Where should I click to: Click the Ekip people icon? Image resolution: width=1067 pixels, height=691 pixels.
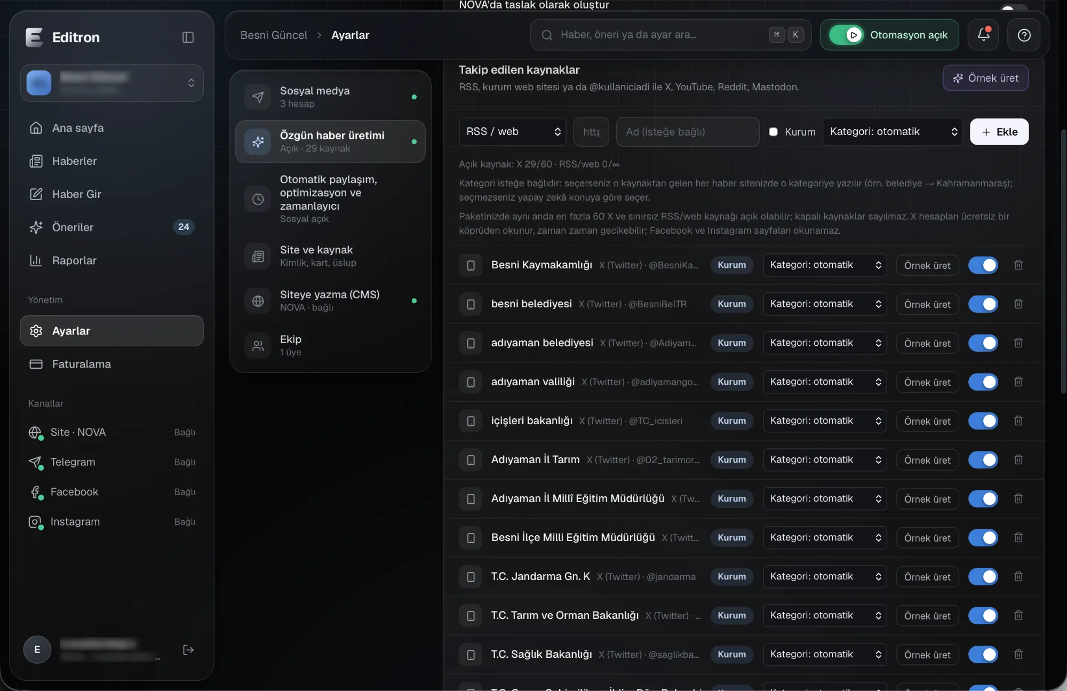point(258,346)
